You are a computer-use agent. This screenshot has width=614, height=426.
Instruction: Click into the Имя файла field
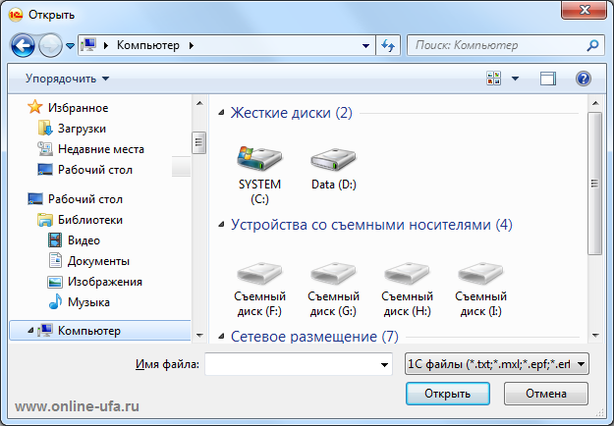tap(292, 364)
